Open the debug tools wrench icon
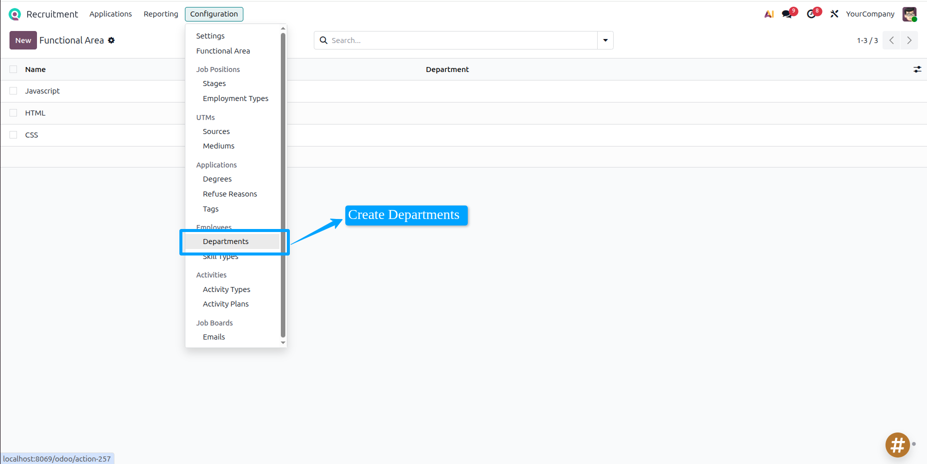The image size is (927, 464). pyautogui.click(x=834, y=14)
